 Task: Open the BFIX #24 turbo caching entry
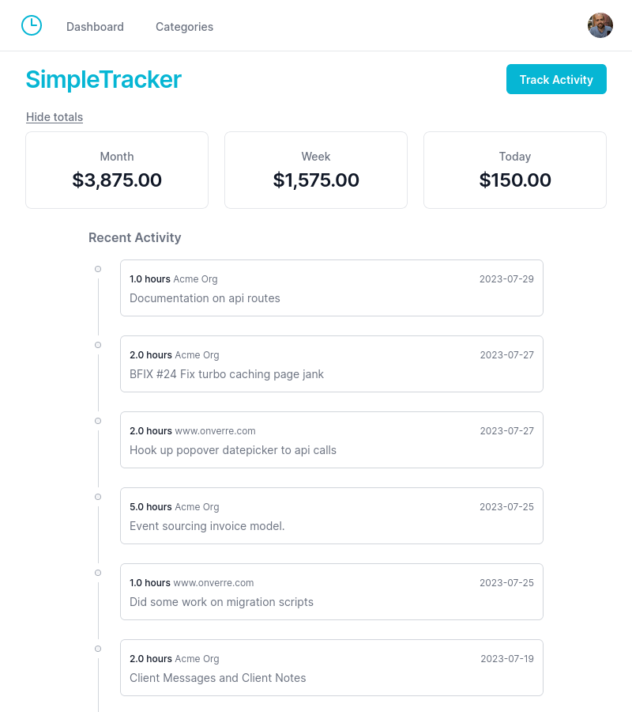332,364
